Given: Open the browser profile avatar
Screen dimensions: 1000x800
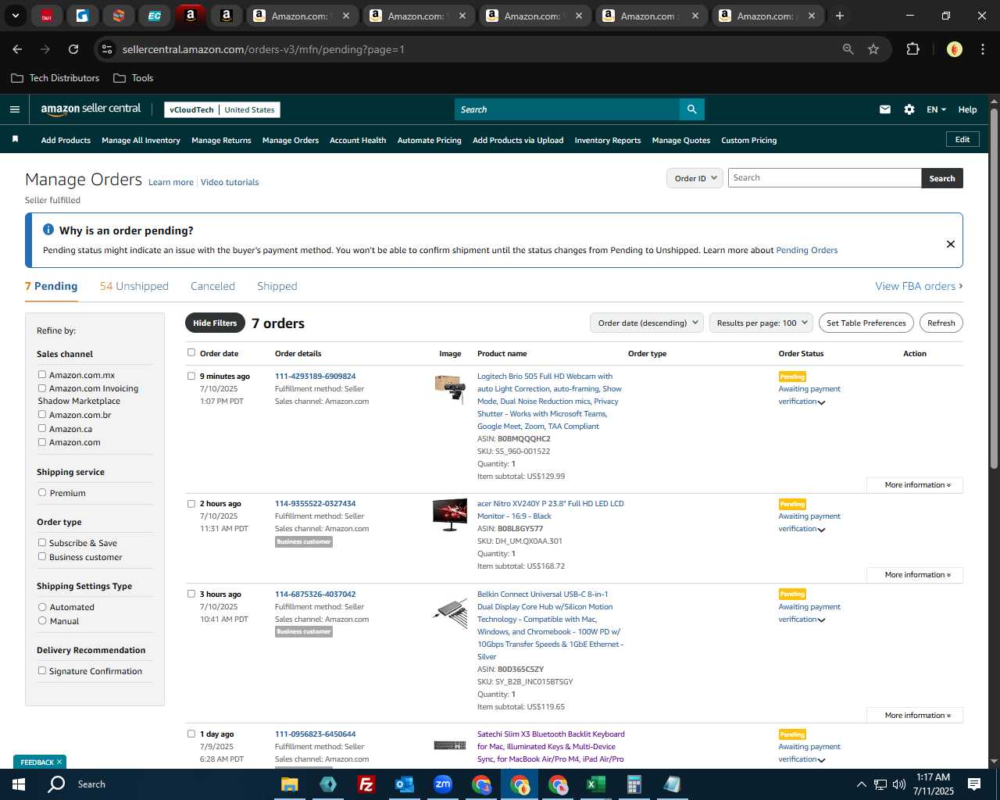Looking at the screenshot, I should tap(955, 49).
